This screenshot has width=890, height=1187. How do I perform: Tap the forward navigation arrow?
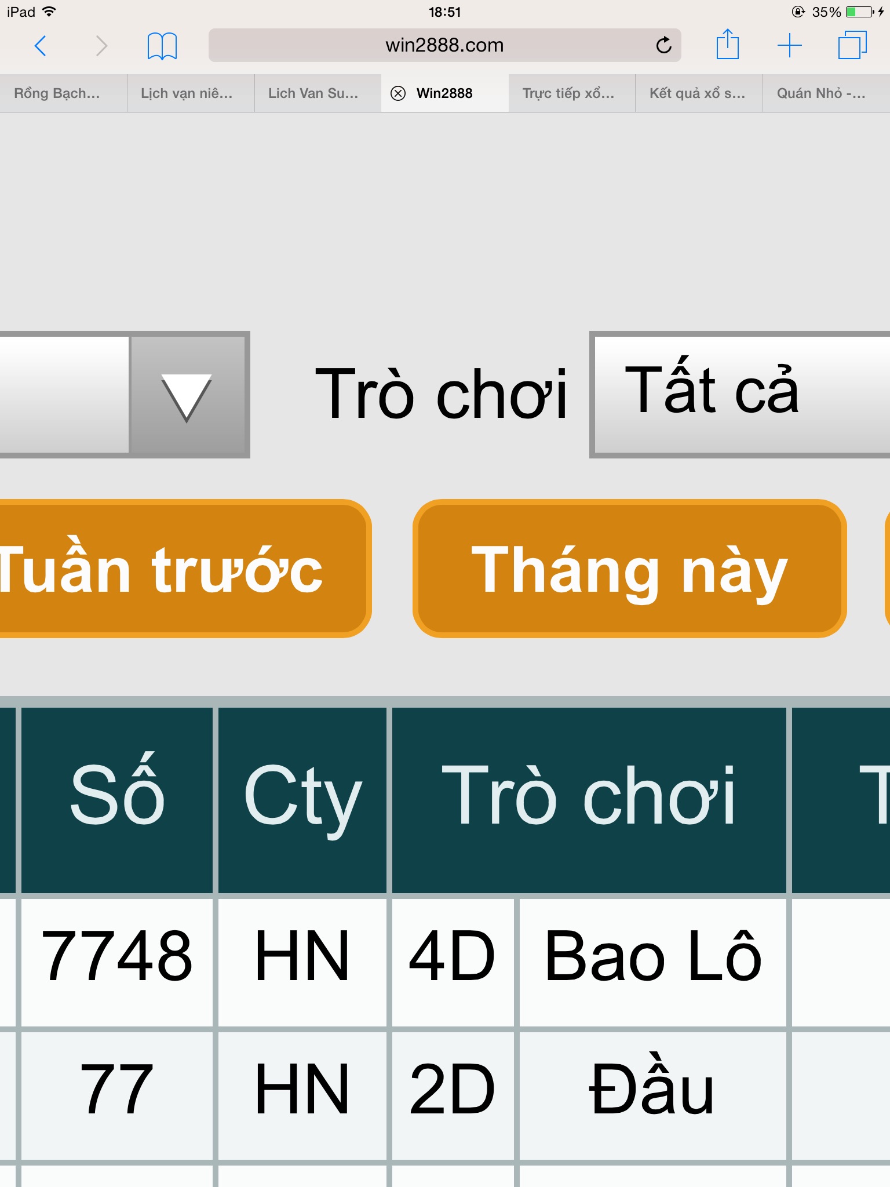[x=101, y=45]
